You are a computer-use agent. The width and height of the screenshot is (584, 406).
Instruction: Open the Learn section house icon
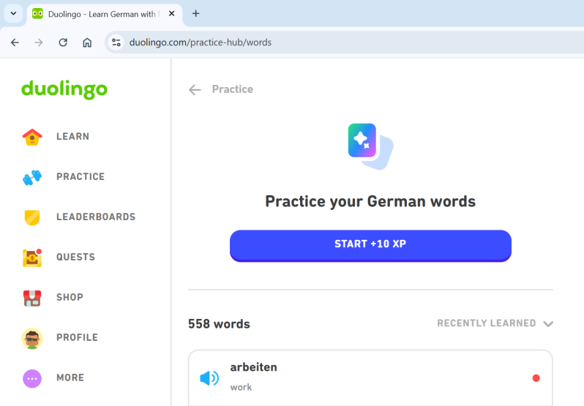tap(32, 137)
